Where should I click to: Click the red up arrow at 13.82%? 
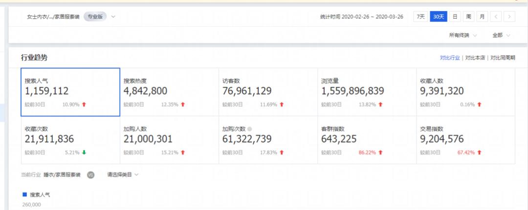pyautogui.click(x=380, y=104)
